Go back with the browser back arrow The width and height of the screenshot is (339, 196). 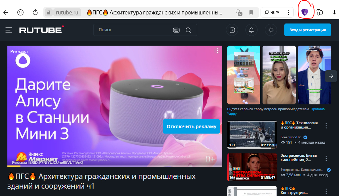[x=6, y=12]
